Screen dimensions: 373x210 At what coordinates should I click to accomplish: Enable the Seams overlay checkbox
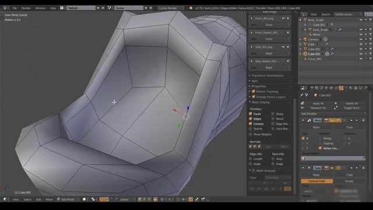(251, 129)
